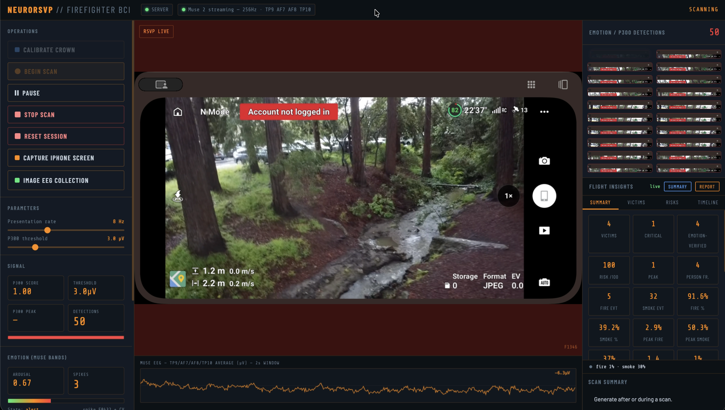
Task: Switch to the RISKS tab
Action: click(672, 202)
